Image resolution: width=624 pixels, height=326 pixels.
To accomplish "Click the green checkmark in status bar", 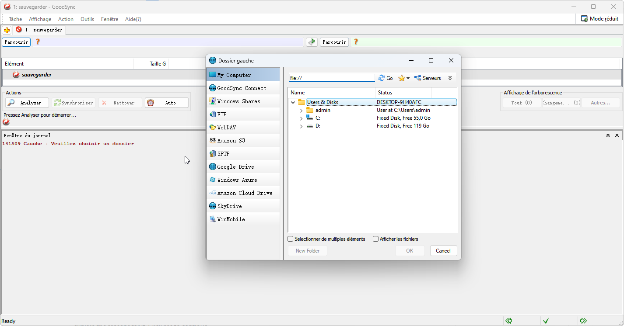I will 546,321.
